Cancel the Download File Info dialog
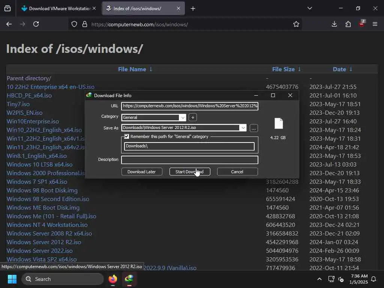The width and height of the screenshot is (384, 288). pyautogui.click(x=237, y=172)
